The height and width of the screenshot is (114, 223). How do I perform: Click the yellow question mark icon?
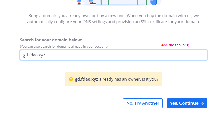[x=71, y=79]
